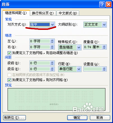Increase 段后 spacing with up arrow
The width and height of the screenshot is (113, 123).
[x=52, y=68]
